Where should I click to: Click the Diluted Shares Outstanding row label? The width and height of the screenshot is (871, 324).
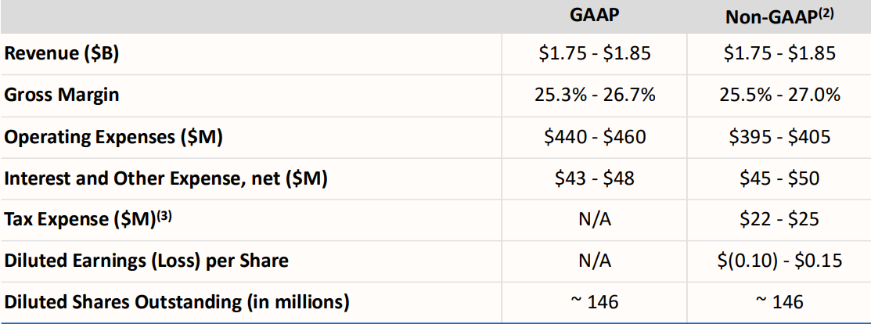(177, 301)
